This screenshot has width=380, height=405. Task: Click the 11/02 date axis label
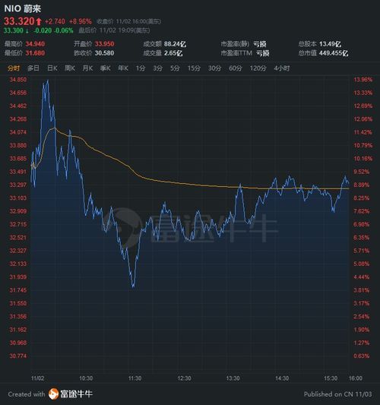[37, 378]
